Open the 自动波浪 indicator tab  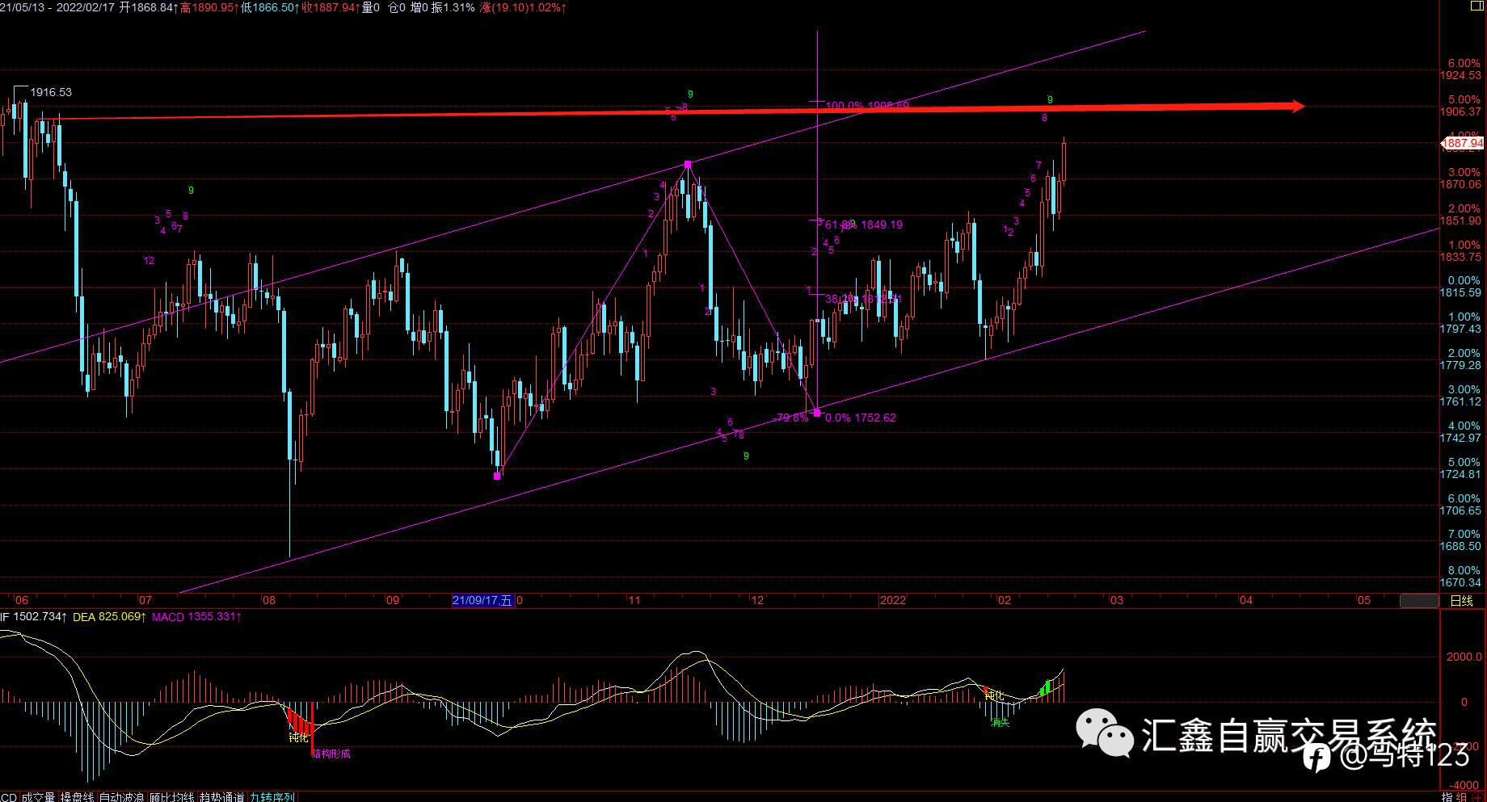[121, 797]
